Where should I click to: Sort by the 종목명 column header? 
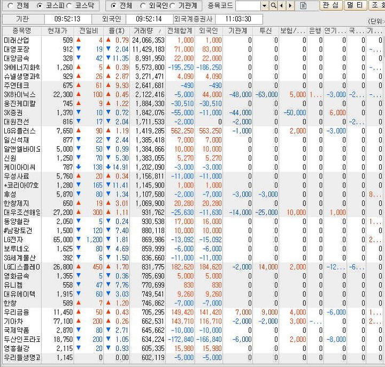(22, 31)
